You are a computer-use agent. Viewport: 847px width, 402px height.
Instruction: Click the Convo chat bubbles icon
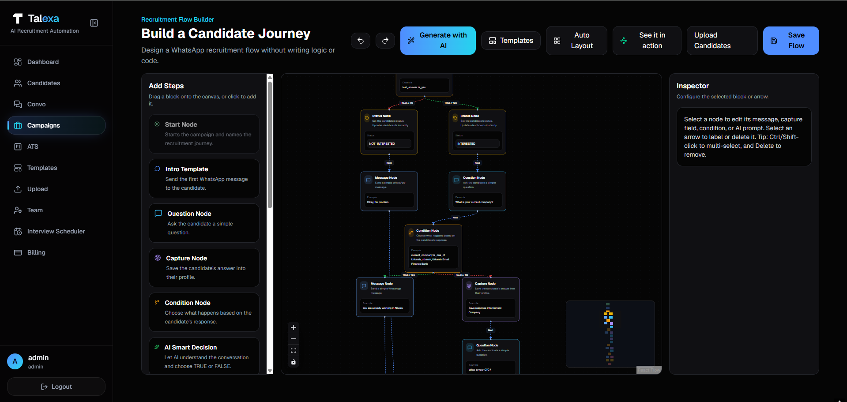[x=18, y=104]
